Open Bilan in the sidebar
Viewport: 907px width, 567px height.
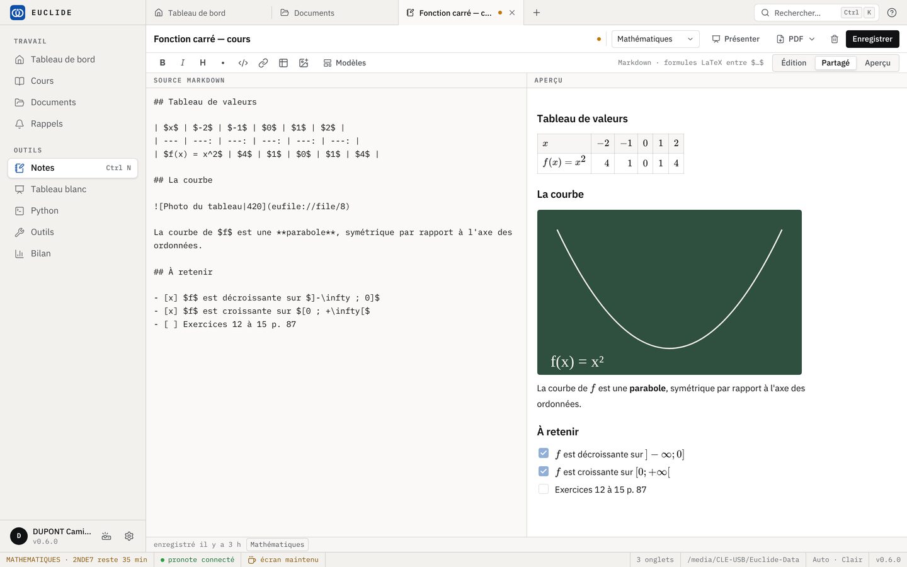pos(73,253)
